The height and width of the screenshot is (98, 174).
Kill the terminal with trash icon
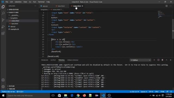click(162, 60)
